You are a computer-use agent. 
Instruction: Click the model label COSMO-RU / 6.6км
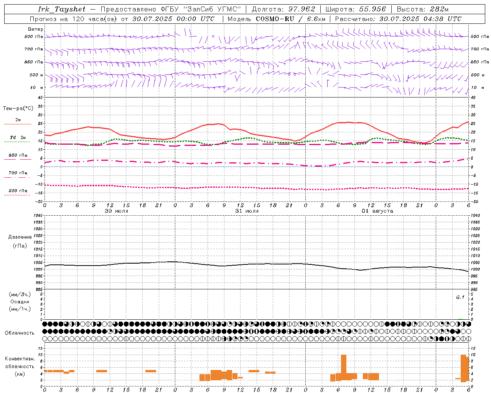point(291,19)
